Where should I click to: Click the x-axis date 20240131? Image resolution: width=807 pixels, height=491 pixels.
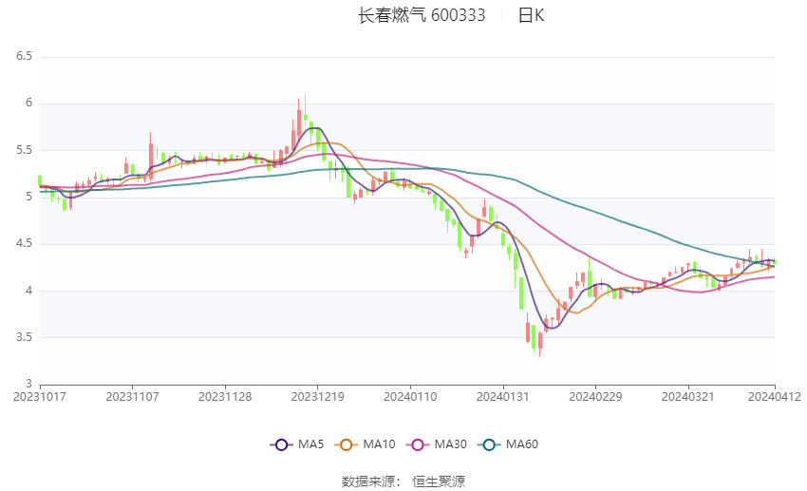(x=503, y=397)
